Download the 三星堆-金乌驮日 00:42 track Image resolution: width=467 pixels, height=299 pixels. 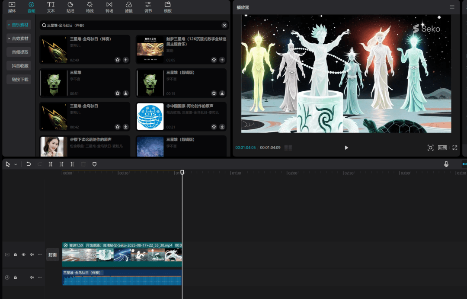(x=126, y=127)
